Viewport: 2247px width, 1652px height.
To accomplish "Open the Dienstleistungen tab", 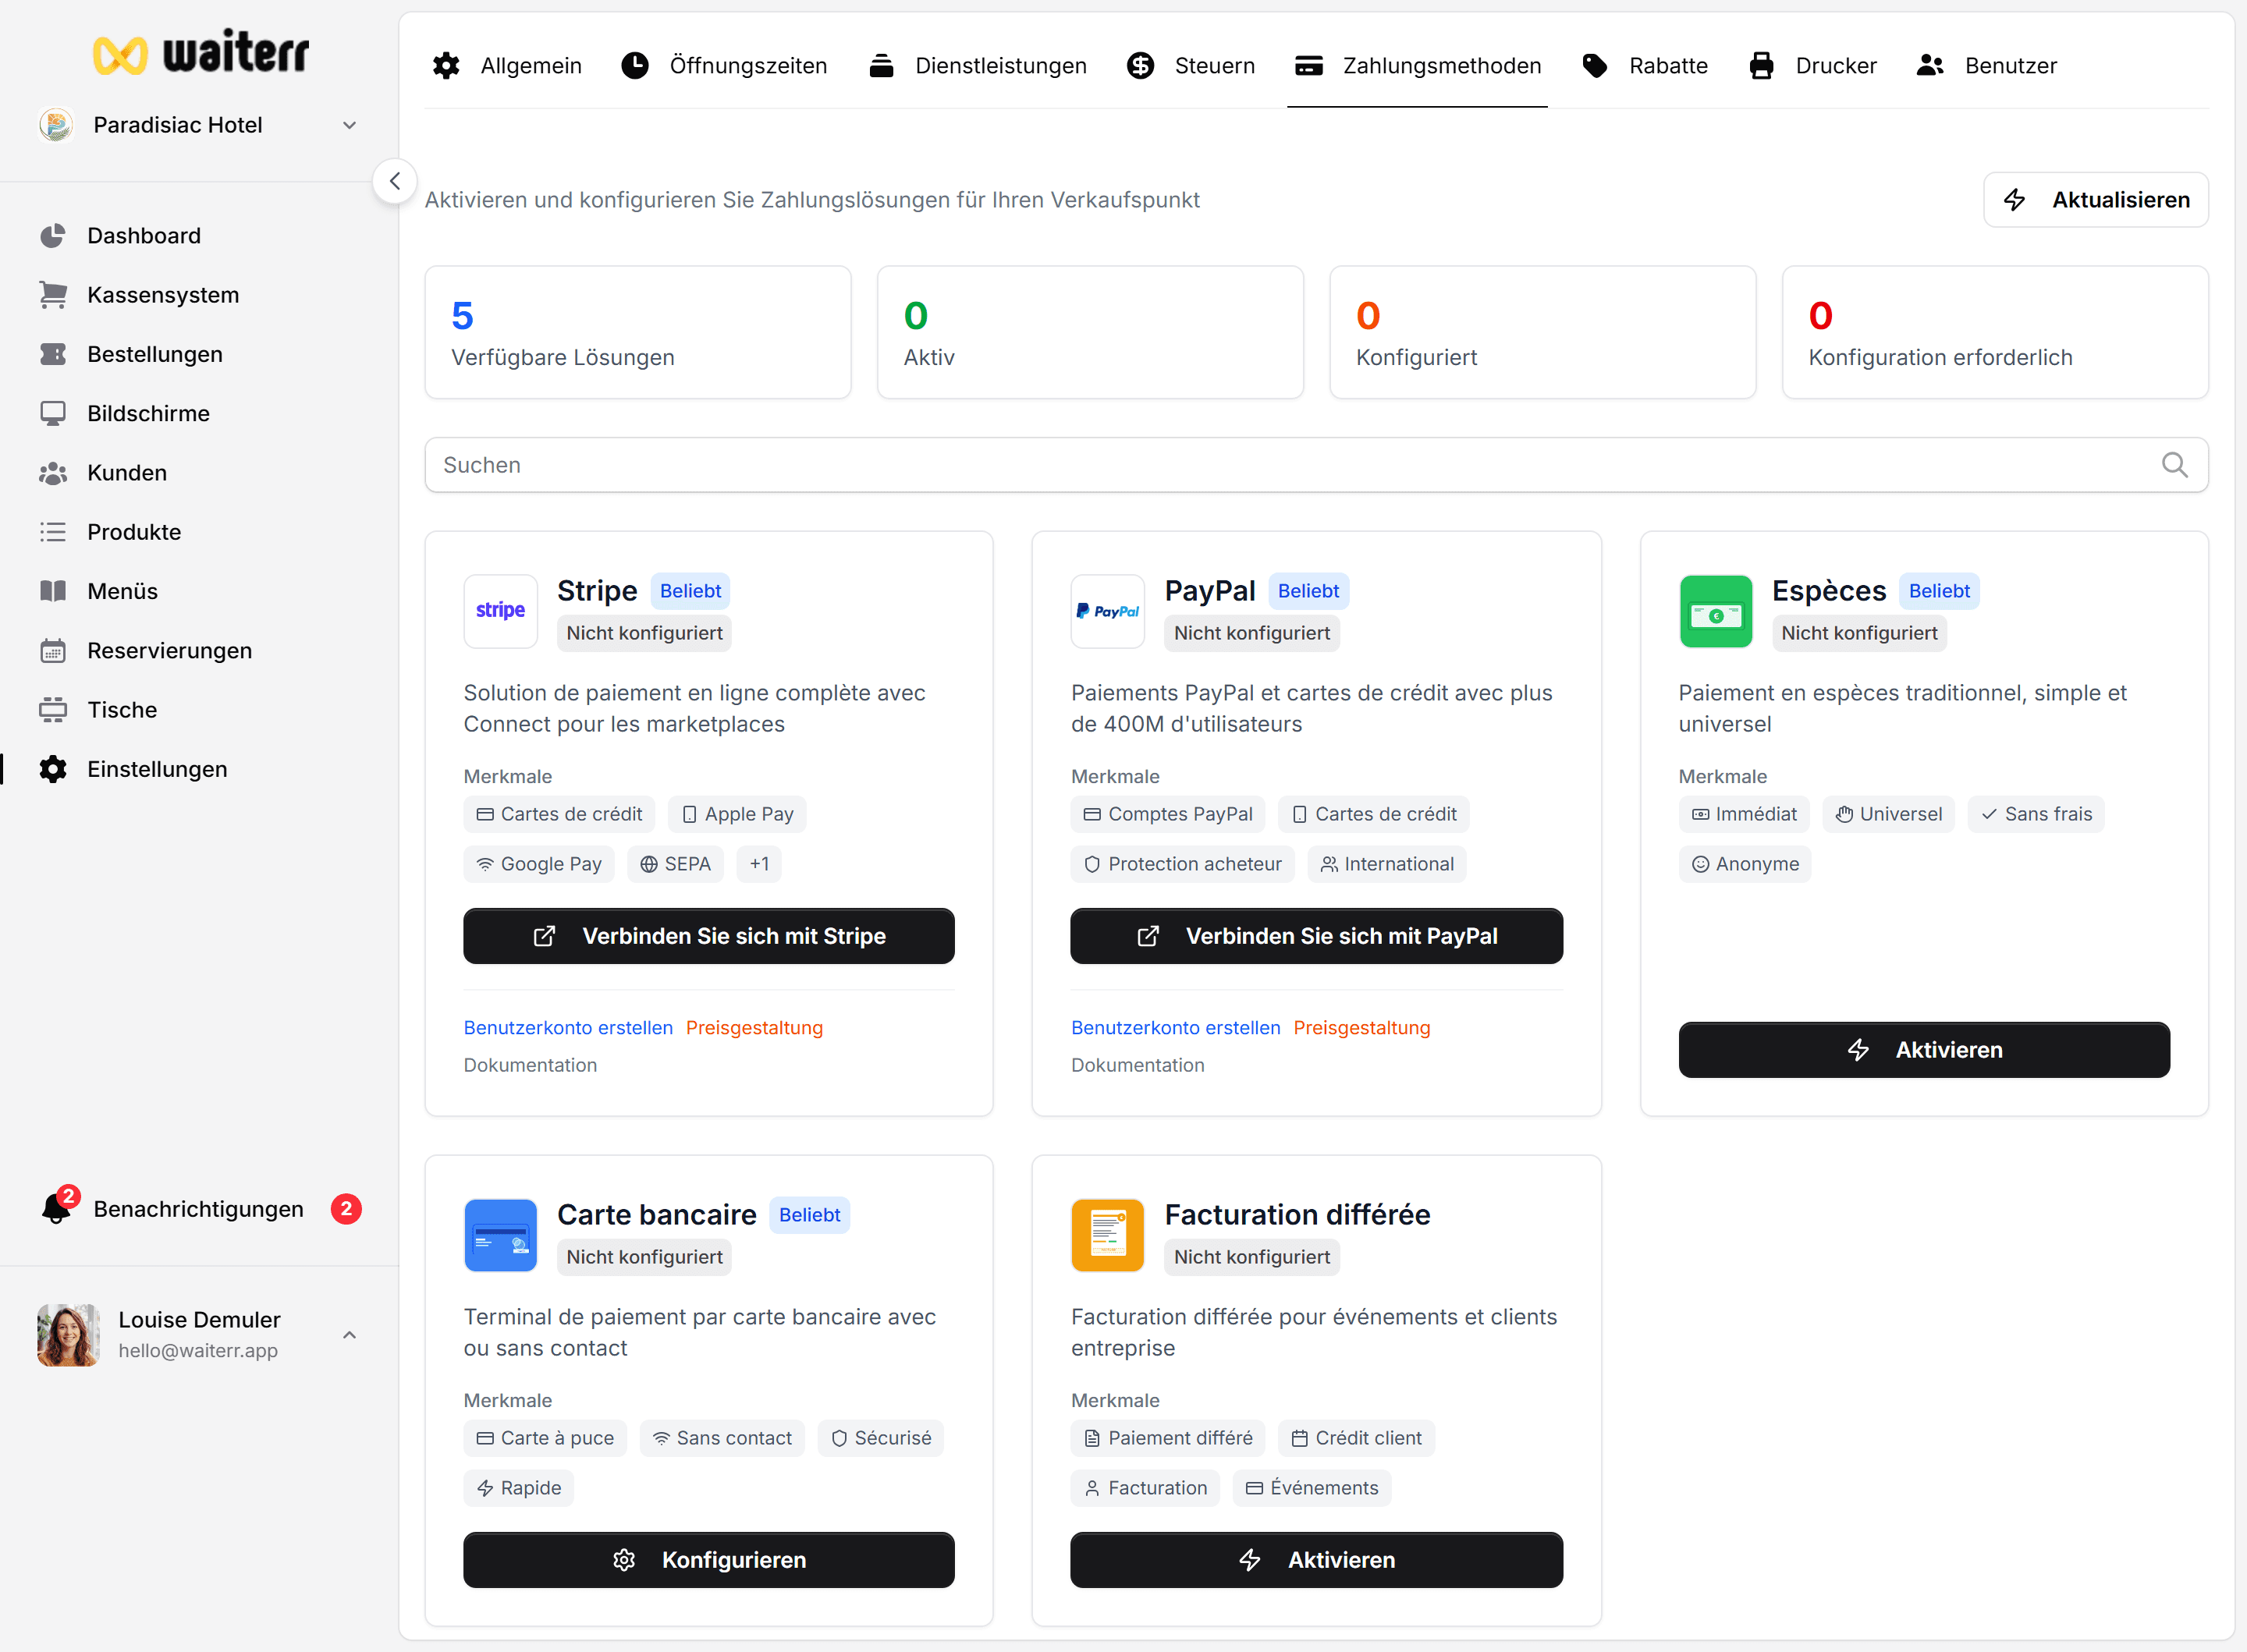I will pos(978,66).
